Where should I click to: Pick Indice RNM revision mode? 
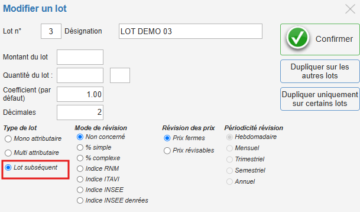click(x=80, y=169)
